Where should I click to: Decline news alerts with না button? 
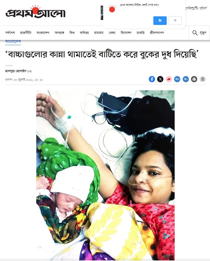tap(175, 20)
